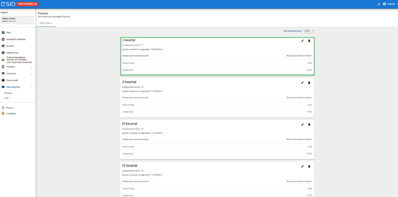This screenshot has height=197, width=398.
Task: Click the GMINA LESZNO entity box
Action: 17,20
